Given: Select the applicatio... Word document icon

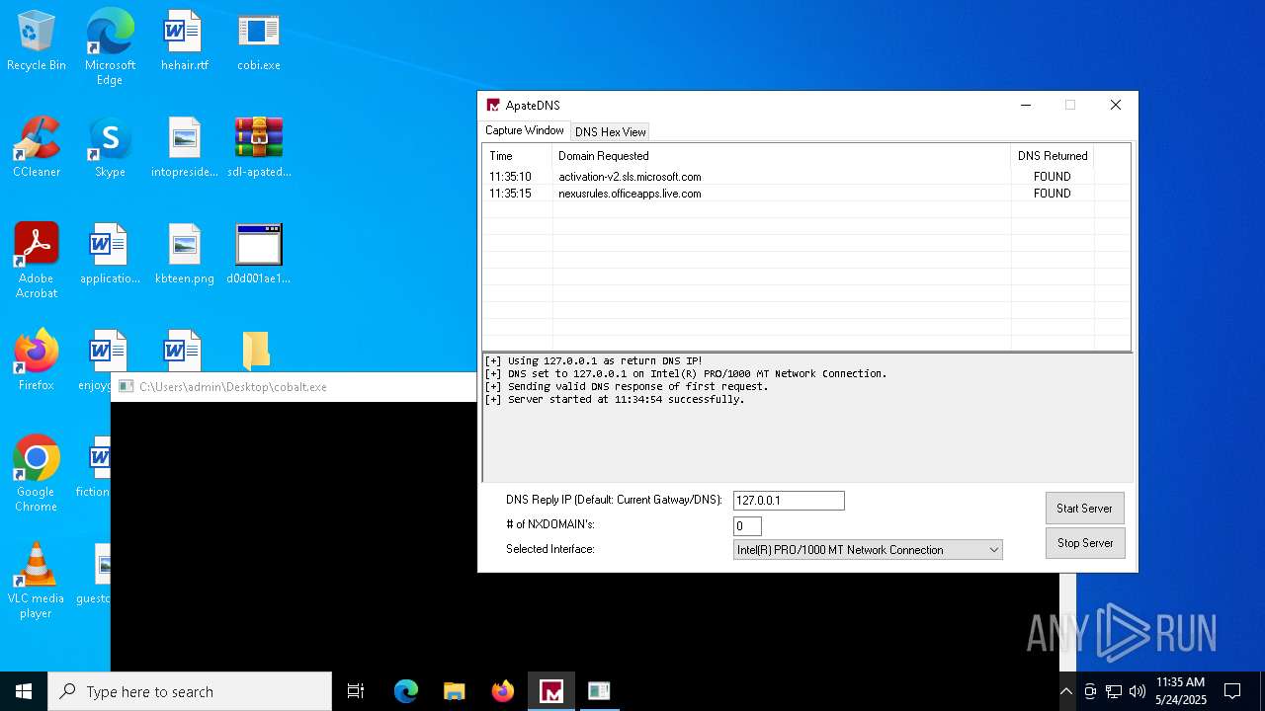Looking at the screenshot, I should 110,254.
